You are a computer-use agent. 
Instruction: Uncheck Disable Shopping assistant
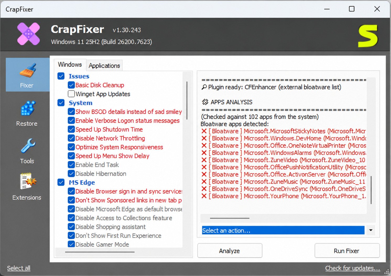coord(71,227)
